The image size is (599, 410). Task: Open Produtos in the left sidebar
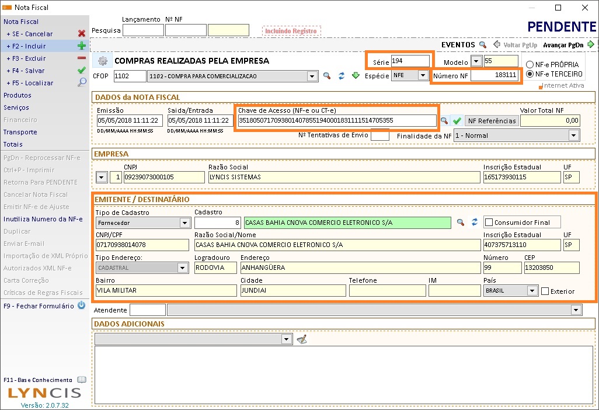(x=16, y=95)
